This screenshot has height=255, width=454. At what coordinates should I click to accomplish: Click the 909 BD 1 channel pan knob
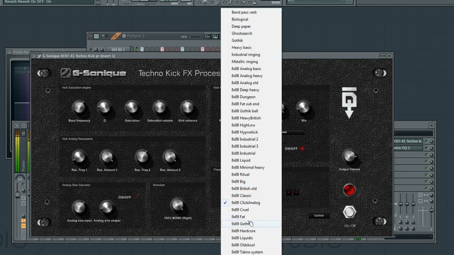(x=96, y=50)
